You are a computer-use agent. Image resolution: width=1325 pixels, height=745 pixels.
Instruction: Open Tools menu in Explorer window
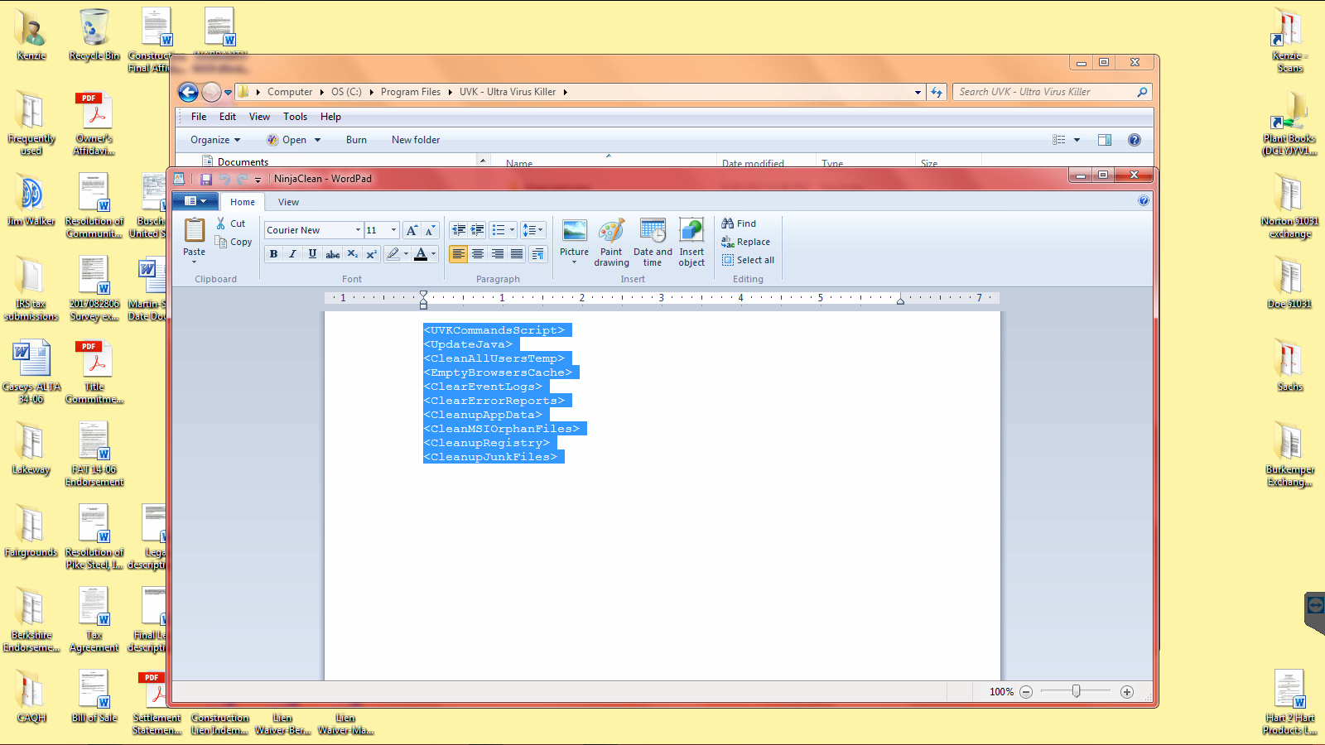295,117
